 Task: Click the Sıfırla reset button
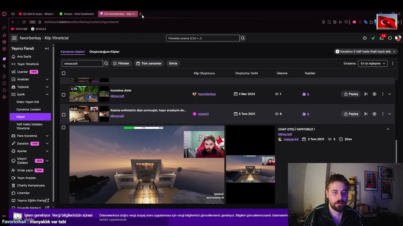pyautogui.click(x=173, y=63)
